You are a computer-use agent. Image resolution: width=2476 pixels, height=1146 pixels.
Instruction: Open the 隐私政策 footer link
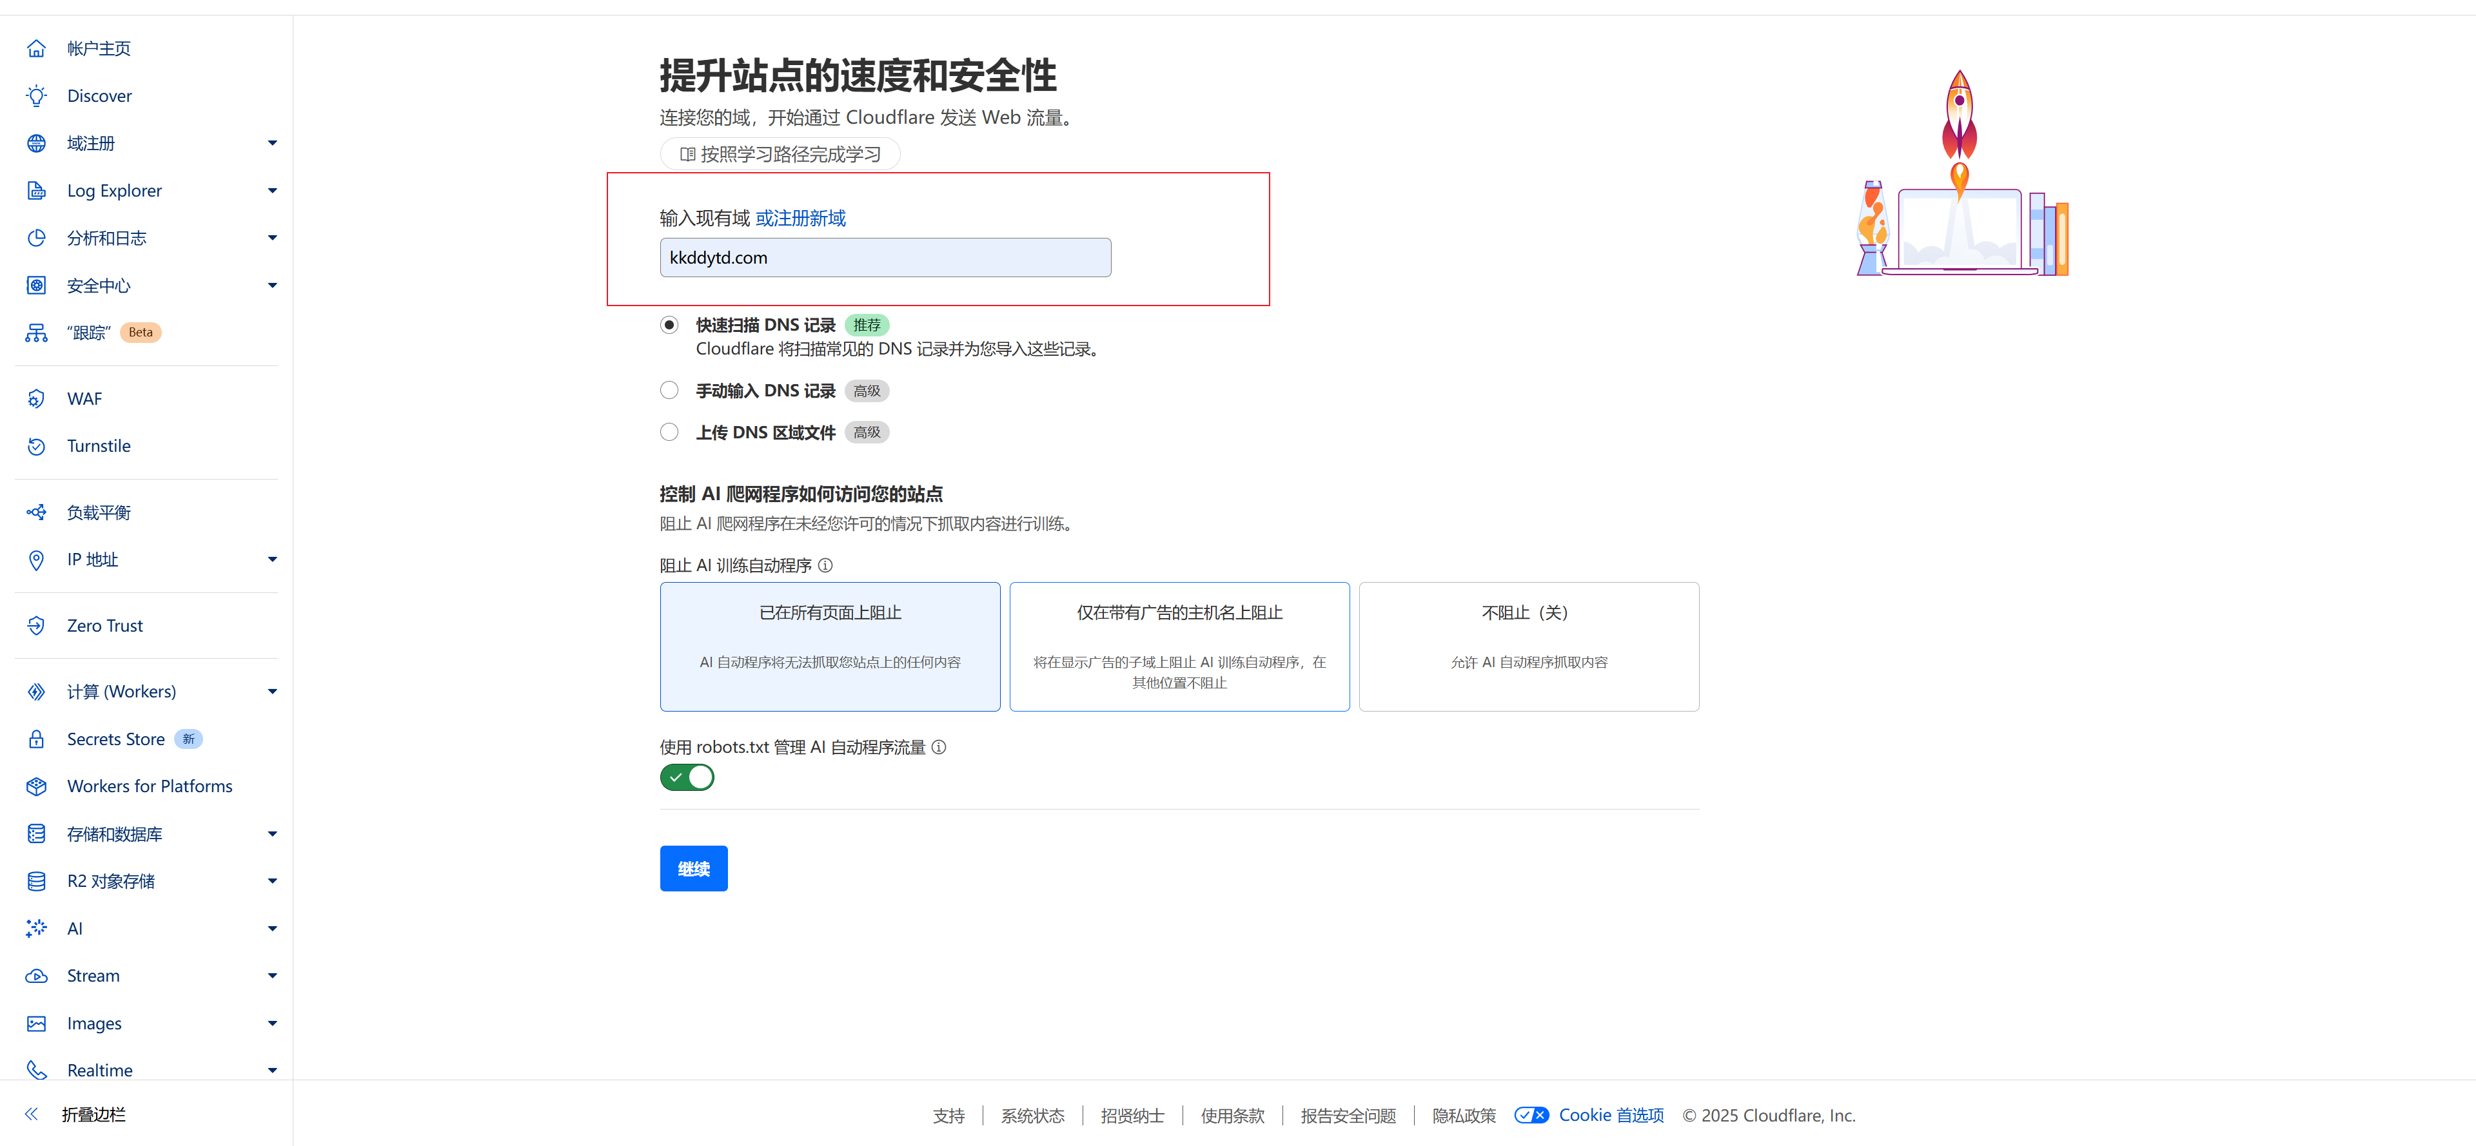tap(1464, 1115)
